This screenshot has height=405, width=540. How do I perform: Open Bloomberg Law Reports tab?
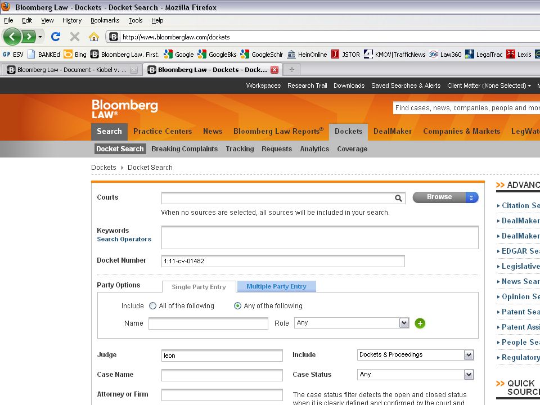click(x=278, y=132)
